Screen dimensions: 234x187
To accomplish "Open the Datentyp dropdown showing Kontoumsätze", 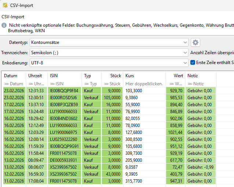I will click(x=109, y=42).
